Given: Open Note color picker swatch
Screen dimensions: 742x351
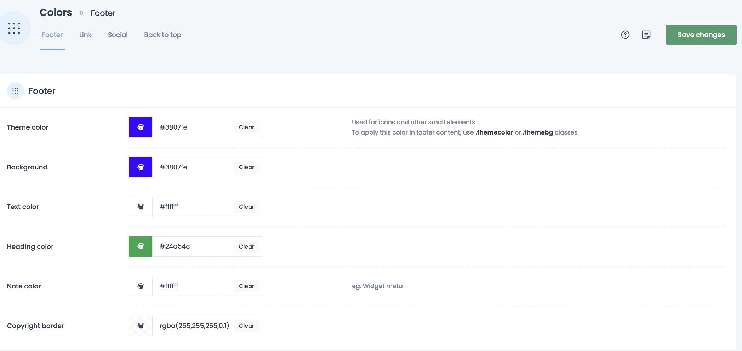Looking at the screenshot, I should [141, 286].
